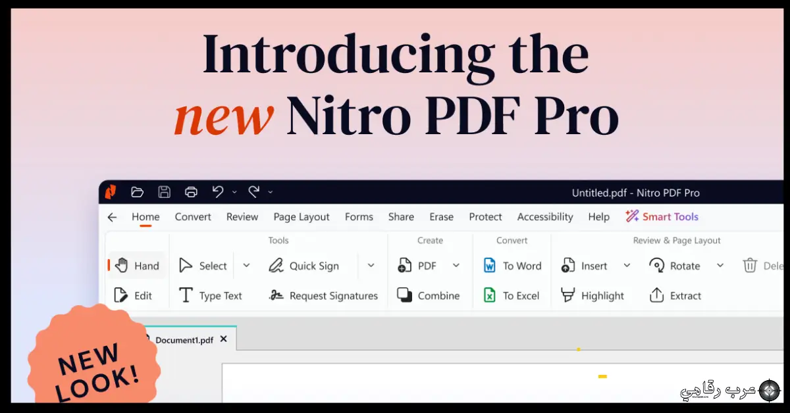
Task: Redo the last action
Action: (253, 192)
